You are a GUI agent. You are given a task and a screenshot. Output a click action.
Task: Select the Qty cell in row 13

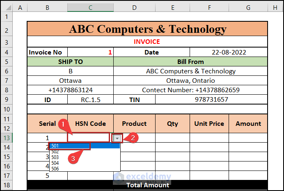[x=172, y=138]
